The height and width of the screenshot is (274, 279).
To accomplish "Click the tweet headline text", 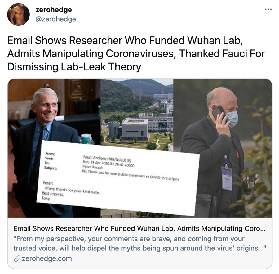I will pyautogui.click(x=136, y=53).
